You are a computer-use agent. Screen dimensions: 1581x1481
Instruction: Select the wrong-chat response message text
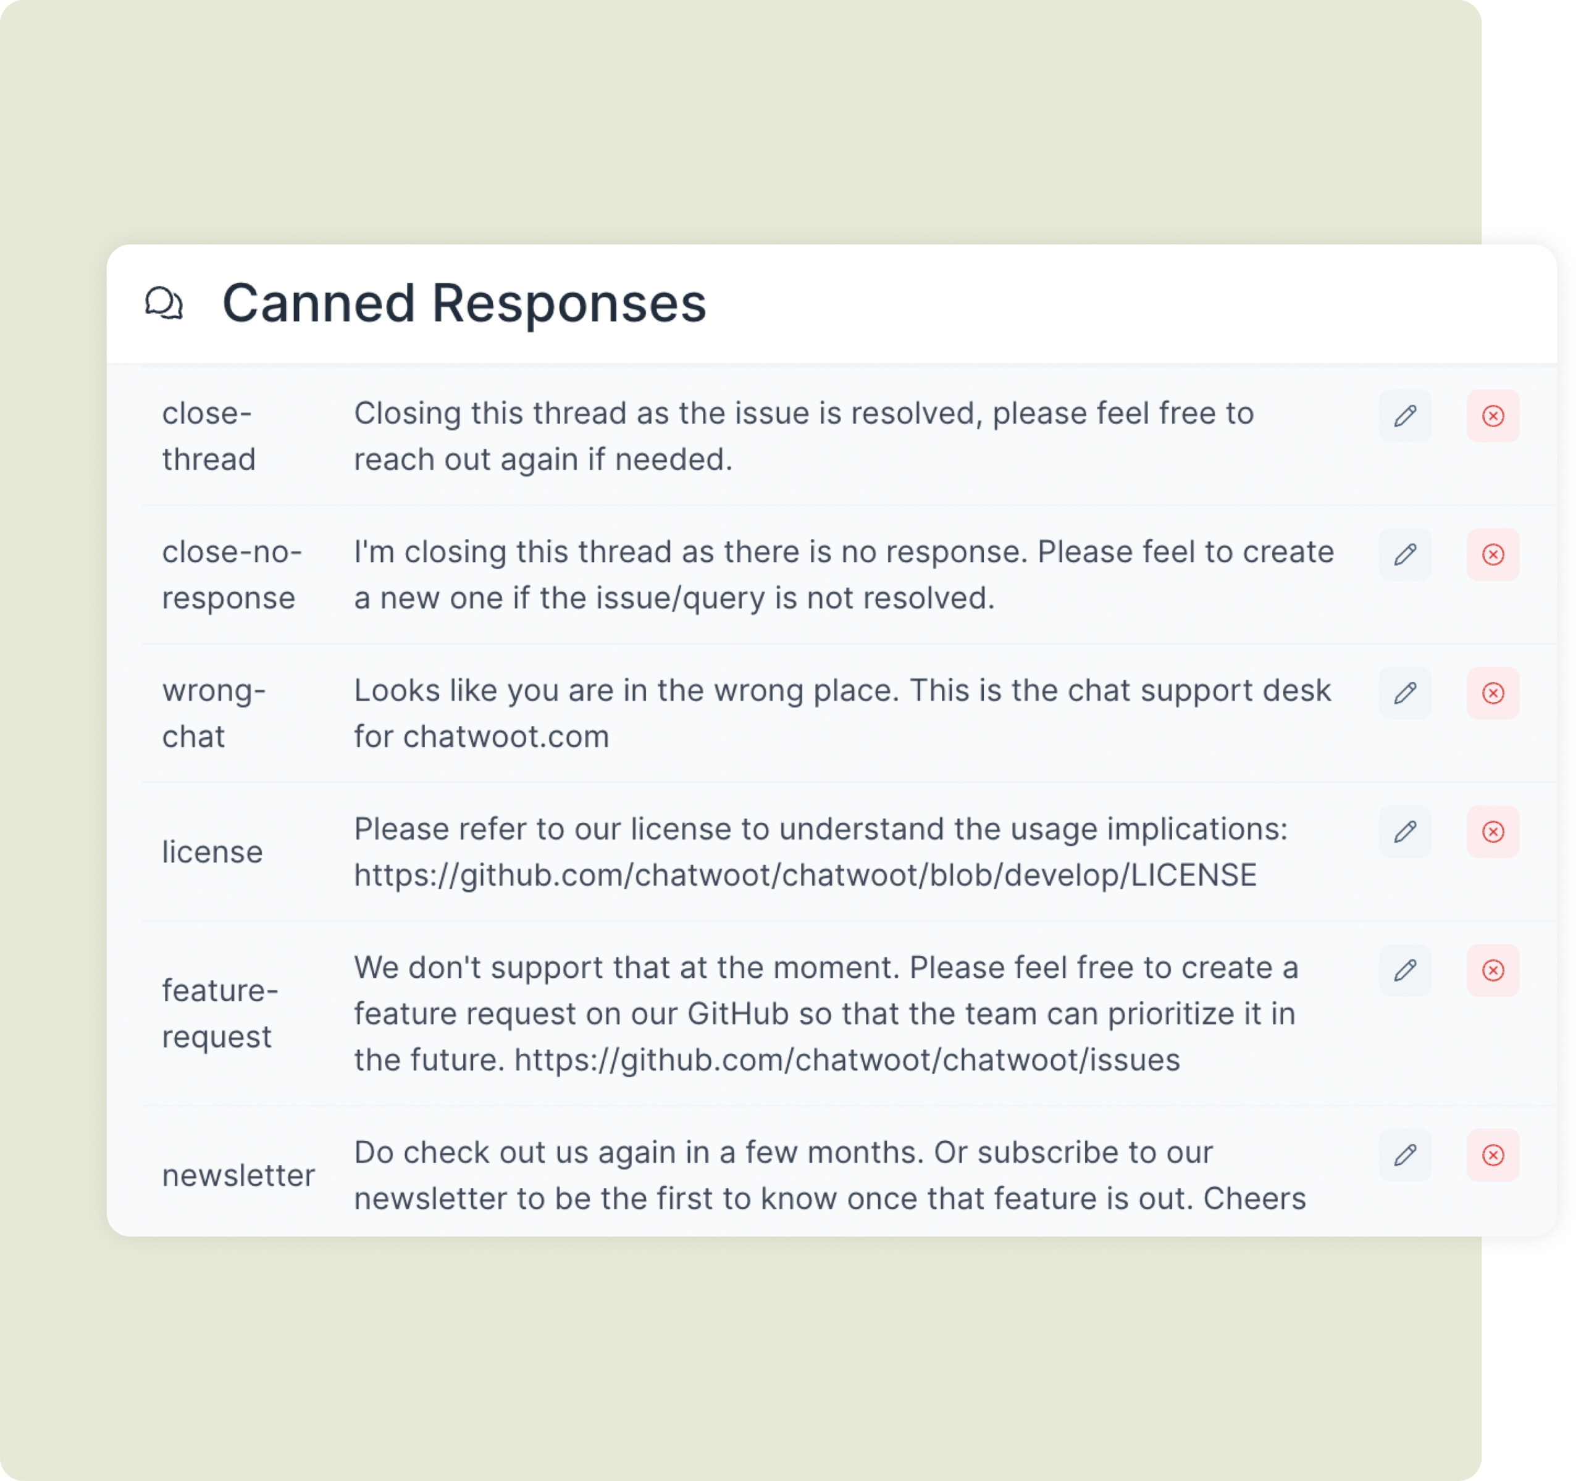click(x=843, y=713)
